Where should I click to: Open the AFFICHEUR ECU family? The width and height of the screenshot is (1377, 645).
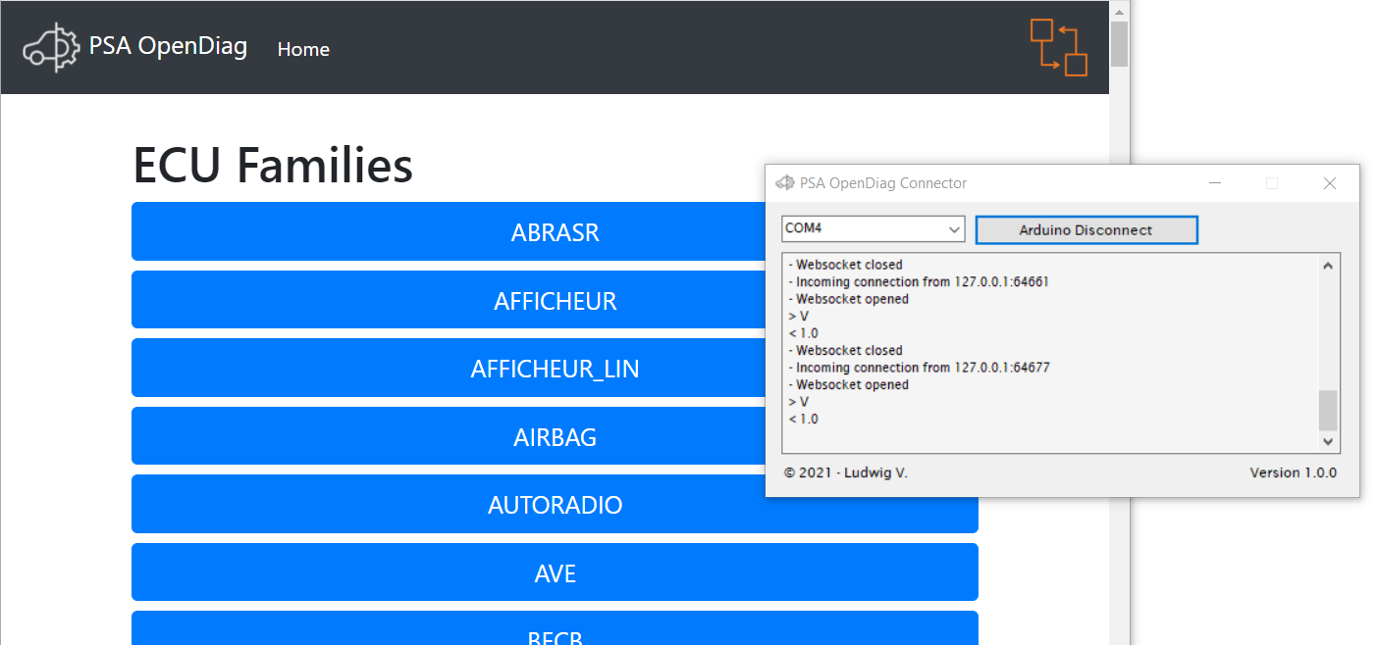[x=555, y=300]
